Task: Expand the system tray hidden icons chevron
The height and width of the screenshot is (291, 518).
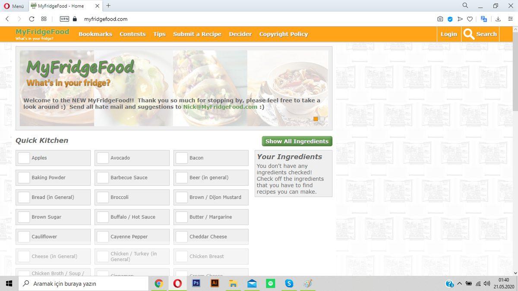Action: (459, 283)
